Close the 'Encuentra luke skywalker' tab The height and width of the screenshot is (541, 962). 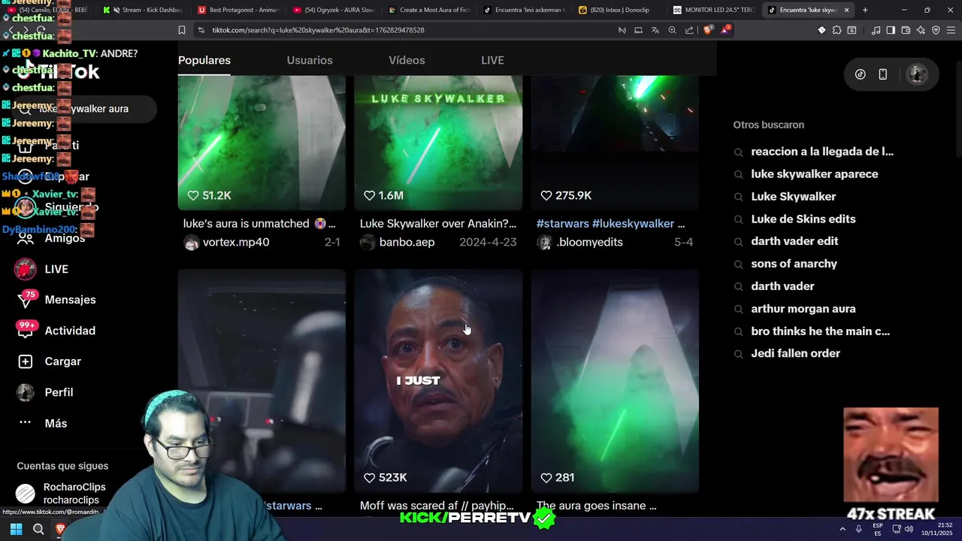tap(847, 10)
